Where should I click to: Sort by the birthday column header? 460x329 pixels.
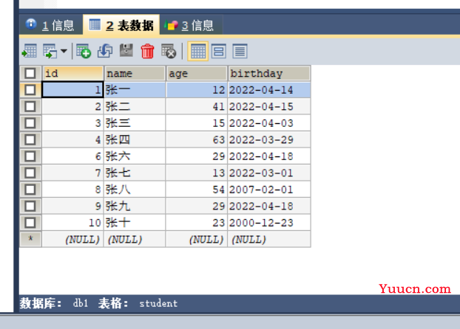(269, 73)
